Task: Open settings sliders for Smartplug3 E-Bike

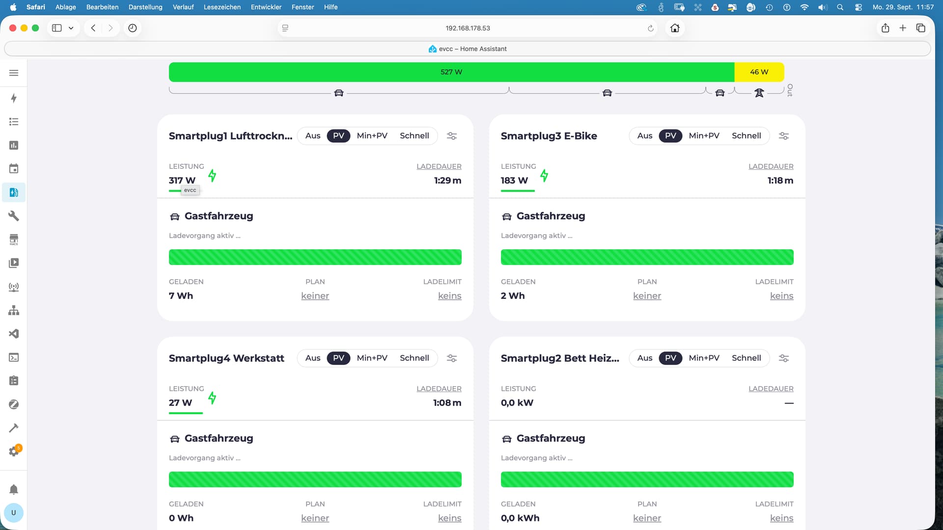Action: coord(784,136)
